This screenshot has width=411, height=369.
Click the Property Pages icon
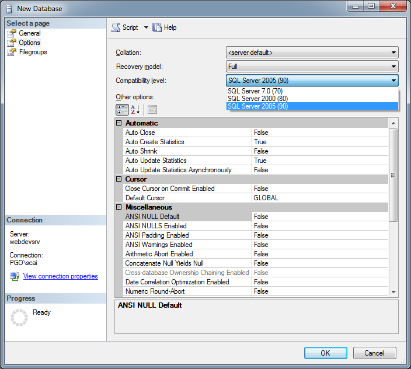pyautogui.click(x=152, y=110)
